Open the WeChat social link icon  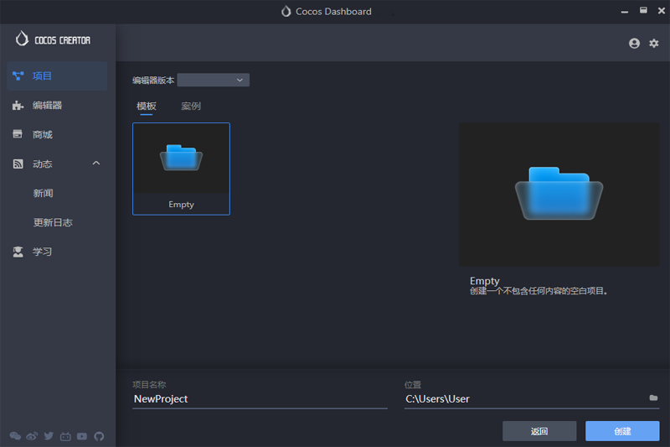pyautogui.click(x=15, y=436)
